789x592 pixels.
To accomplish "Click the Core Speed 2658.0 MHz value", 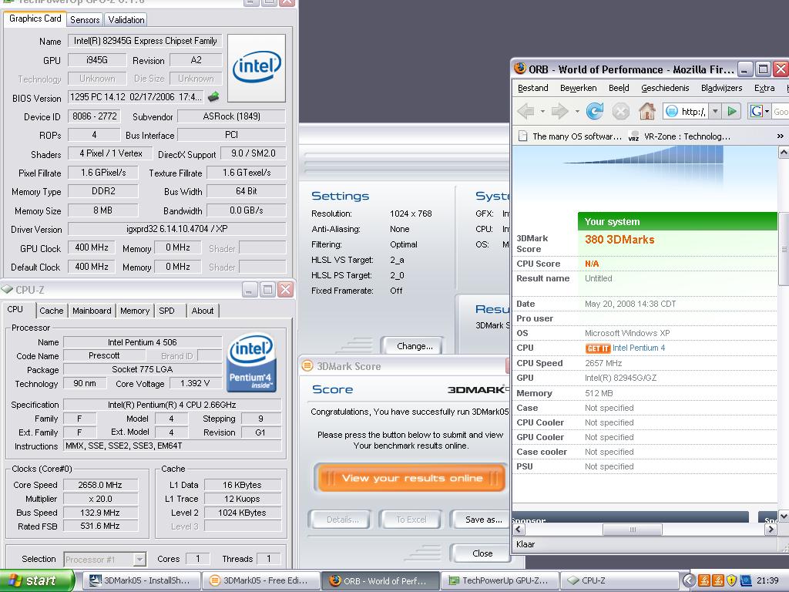I will coord(100,486).
